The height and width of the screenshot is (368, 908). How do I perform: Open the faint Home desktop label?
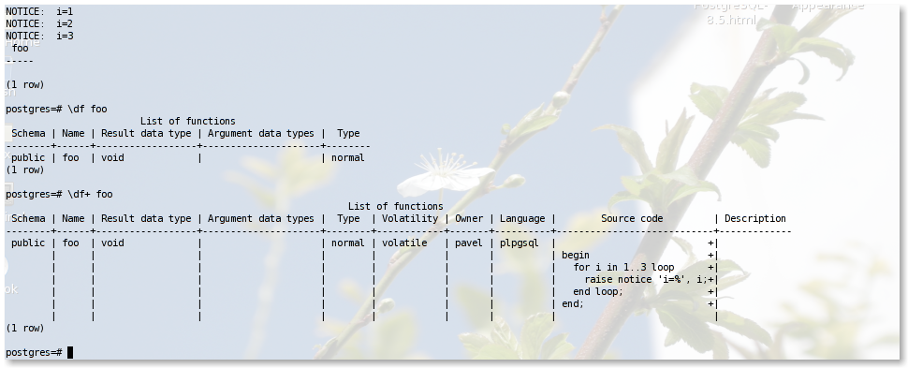coord(22,43)
